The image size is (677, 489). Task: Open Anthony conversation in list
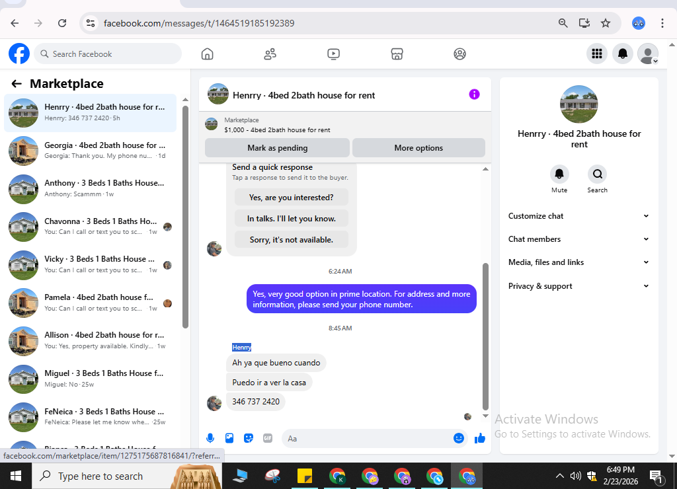pyautogui.click(x=90, y=188)
